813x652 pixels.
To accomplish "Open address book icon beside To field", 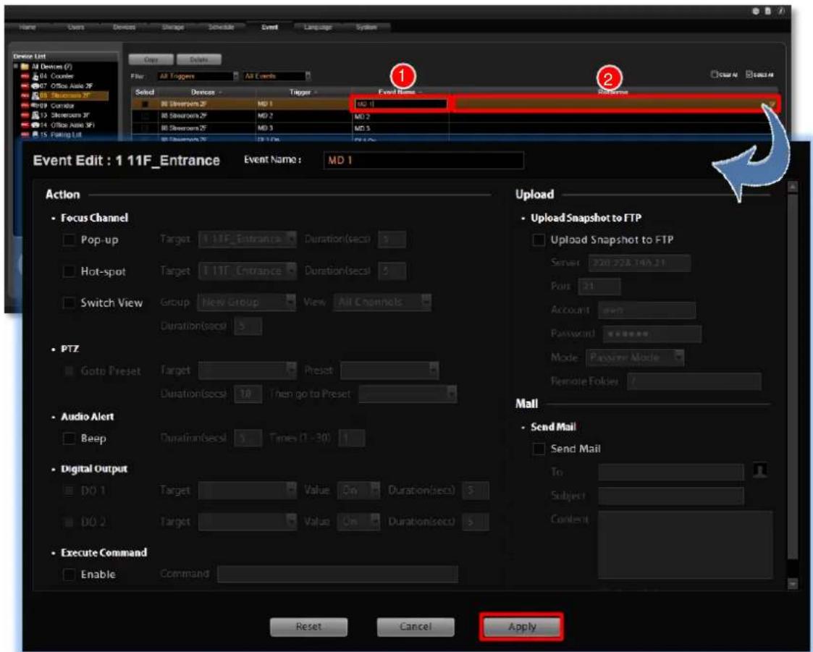I will tap(760, 470).
